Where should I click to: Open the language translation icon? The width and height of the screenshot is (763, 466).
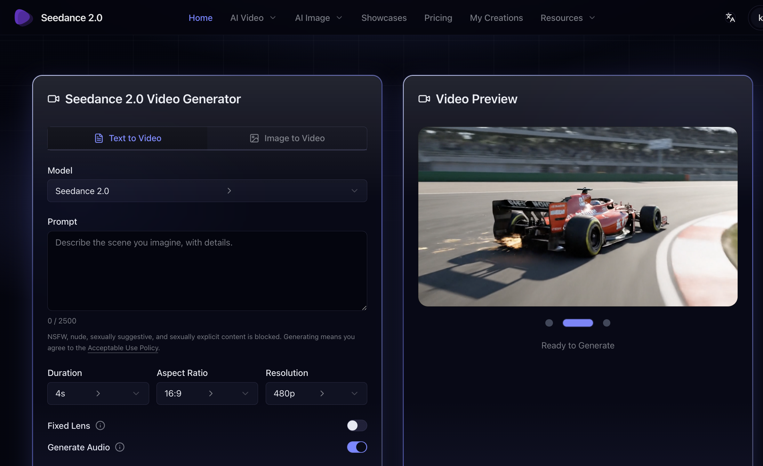[730, 17]
